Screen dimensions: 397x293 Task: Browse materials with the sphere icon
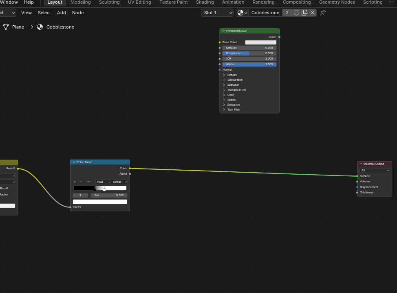click(x=242, y=13)
